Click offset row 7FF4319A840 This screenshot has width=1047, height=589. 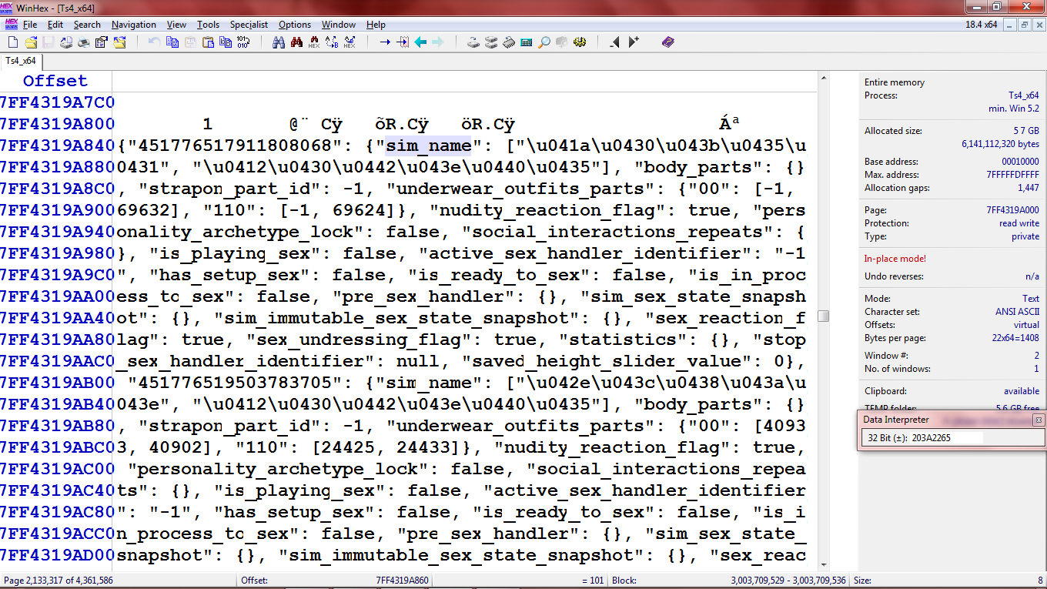tap(57, 146)
